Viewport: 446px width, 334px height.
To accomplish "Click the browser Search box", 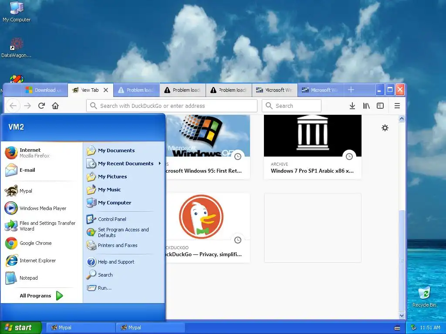I will [x=291, y=106].
